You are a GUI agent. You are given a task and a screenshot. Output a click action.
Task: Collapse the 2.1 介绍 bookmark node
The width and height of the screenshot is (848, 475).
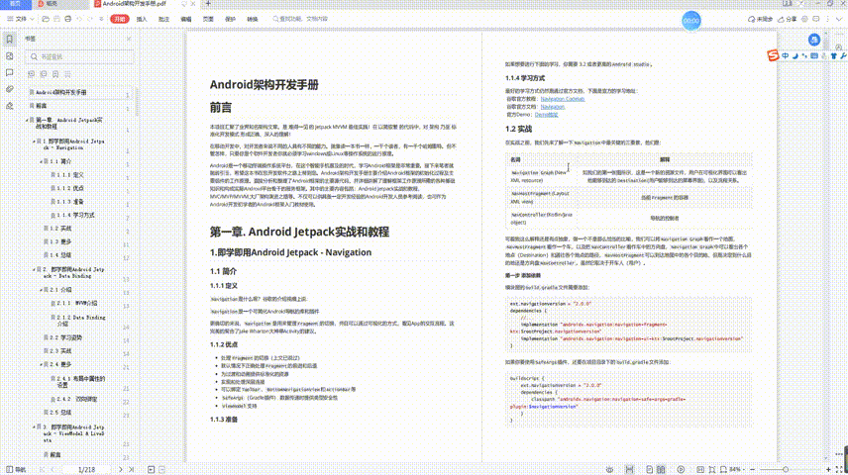(41, 290)
